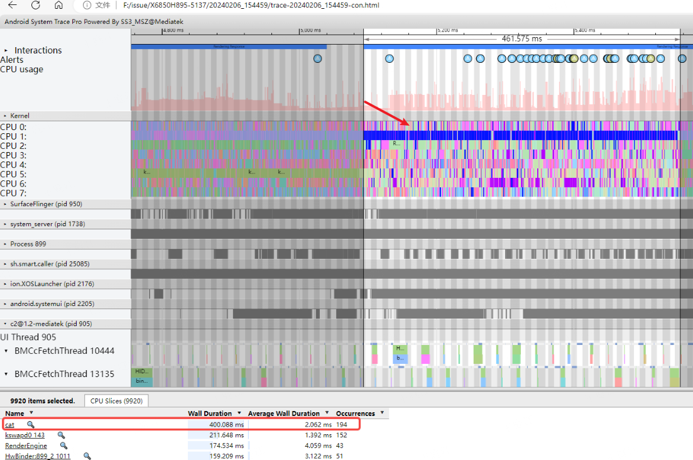Select the alert circle in the grayed-out area
This screenshot has width=693, height=460.
[317, 58]
